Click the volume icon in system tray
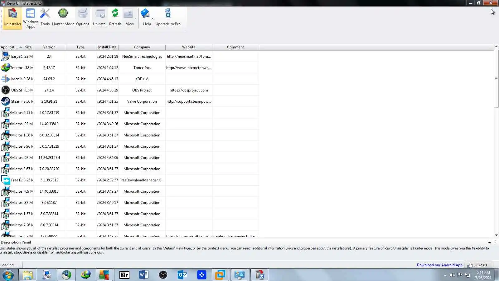 coord(453,275)
